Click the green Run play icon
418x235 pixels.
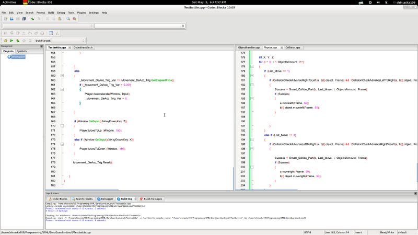click(x=11, y=41)
